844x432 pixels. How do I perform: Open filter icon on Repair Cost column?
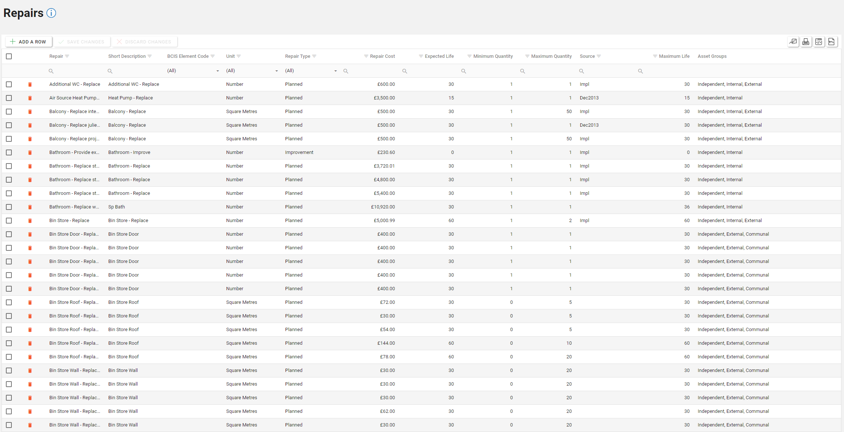click(366, 56)
